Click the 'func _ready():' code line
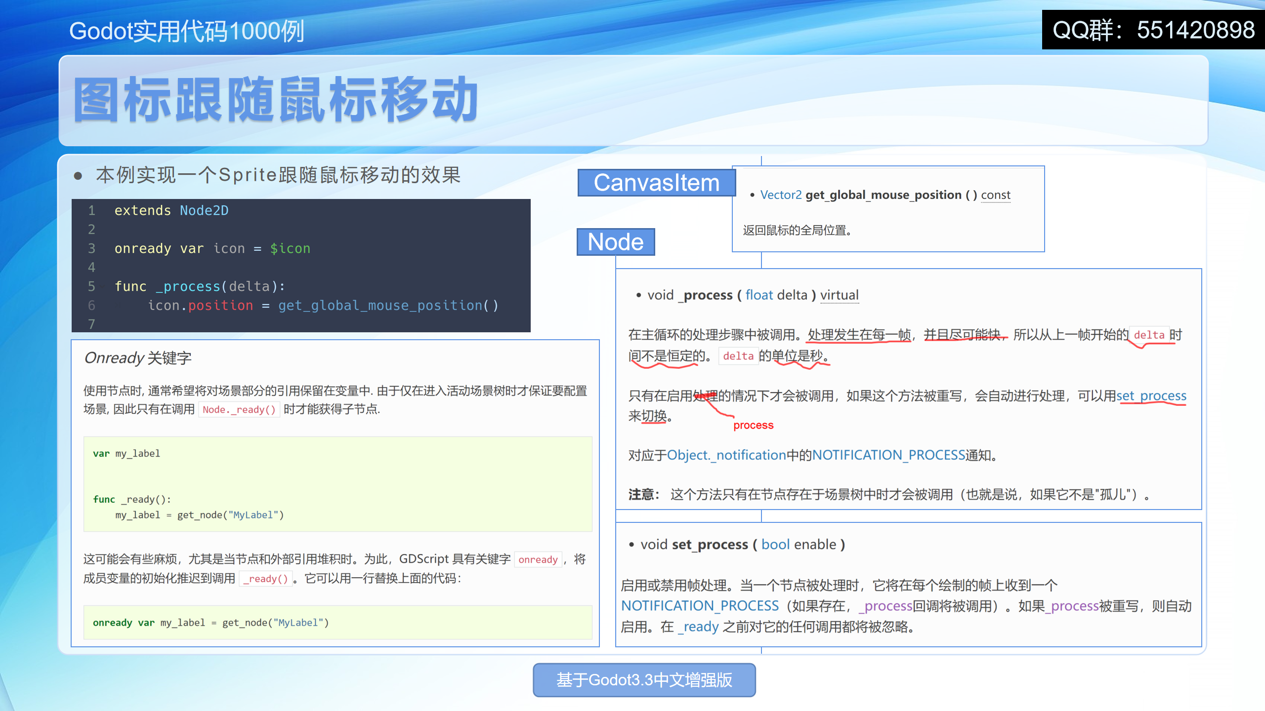The image size is (1265, 711). coord(132,499)
